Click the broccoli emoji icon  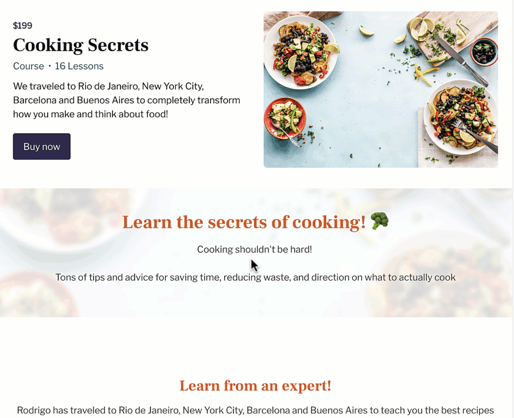(x=379, y=221)
